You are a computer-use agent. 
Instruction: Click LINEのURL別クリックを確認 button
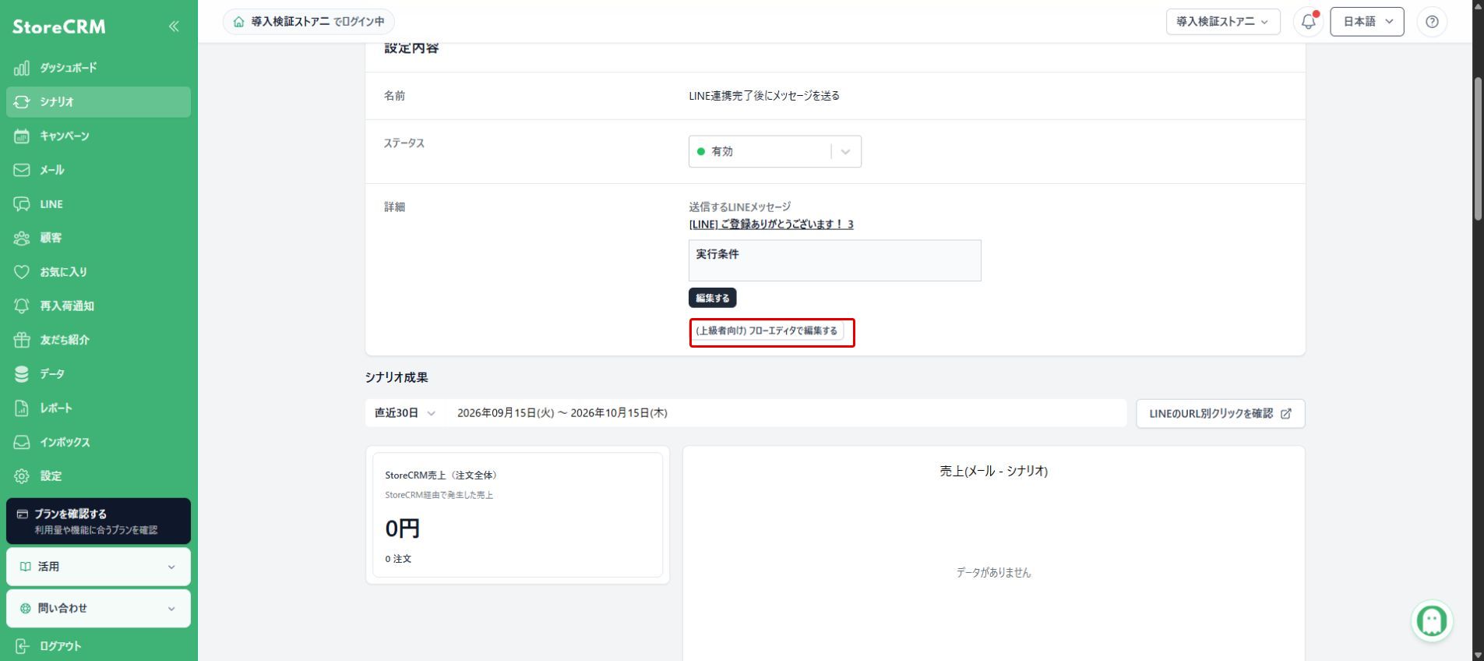[1221, 414]
